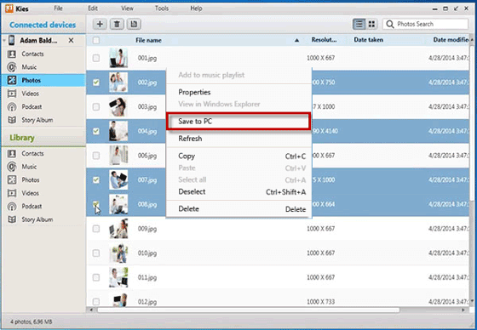Click the Library section heading
Image resolution: width=477 pixels, height=330 pixels.
[22, 138]
